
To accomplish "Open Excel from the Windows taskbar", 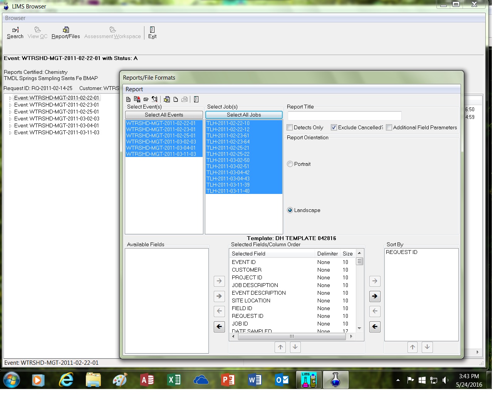I will click(x=174, y=380).
